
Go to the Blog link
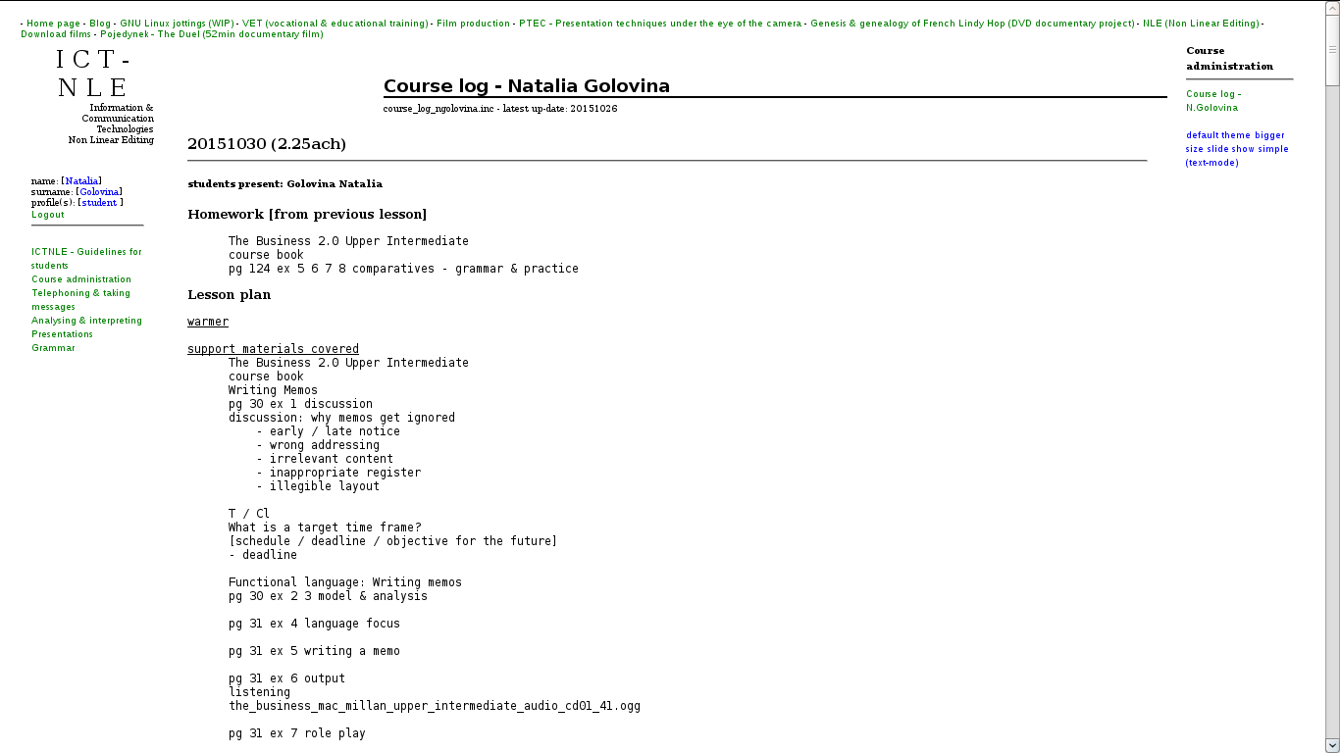tap(100, 24)
